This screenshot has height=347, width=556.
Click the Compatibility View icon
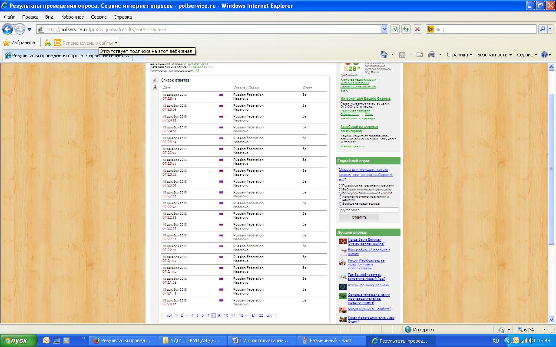(x=395, y=29)
